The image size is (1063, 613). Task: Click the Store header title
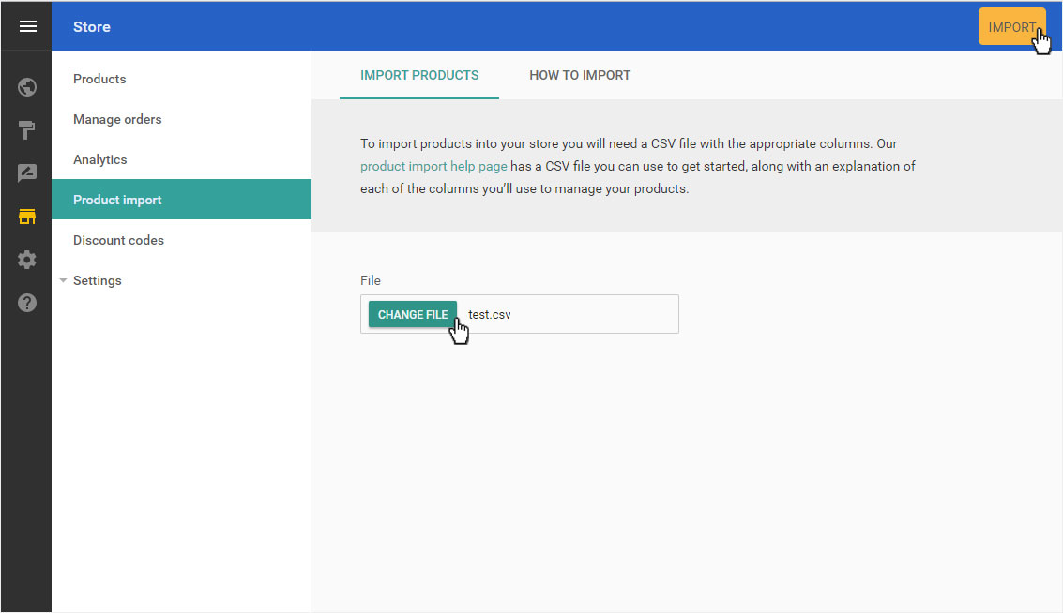pos(92,27)
